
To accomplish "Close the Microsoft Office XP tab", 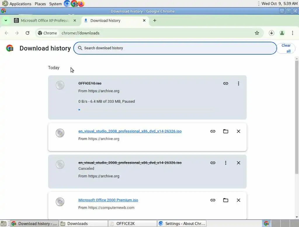I will [x=74, y=20].
